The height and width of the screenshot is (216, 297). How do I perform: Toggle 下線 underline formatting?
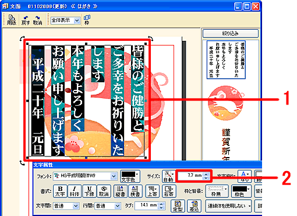point(89,191)
